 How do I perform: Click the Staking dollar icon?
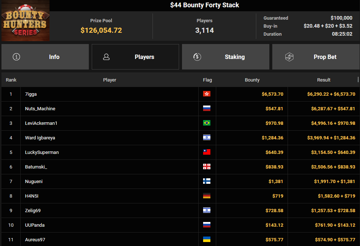pyautogui.click(x=197, y=57)
